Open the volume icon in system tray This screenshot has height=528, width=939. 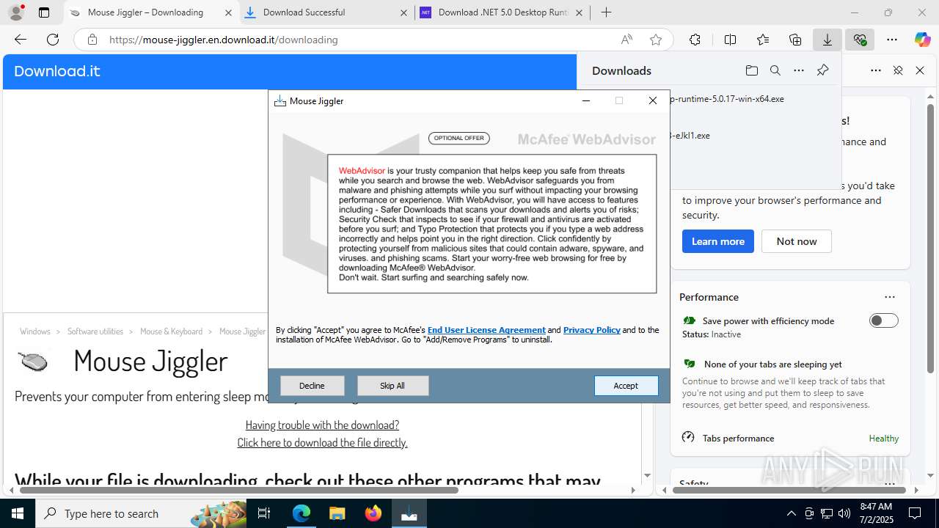844,513
